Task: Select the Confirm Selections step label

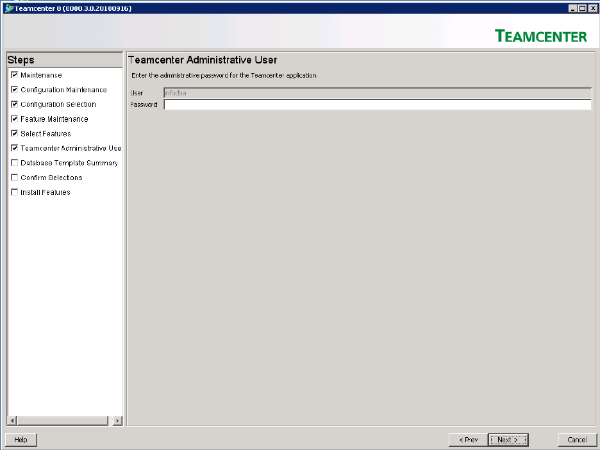Action: pos(51,178)
